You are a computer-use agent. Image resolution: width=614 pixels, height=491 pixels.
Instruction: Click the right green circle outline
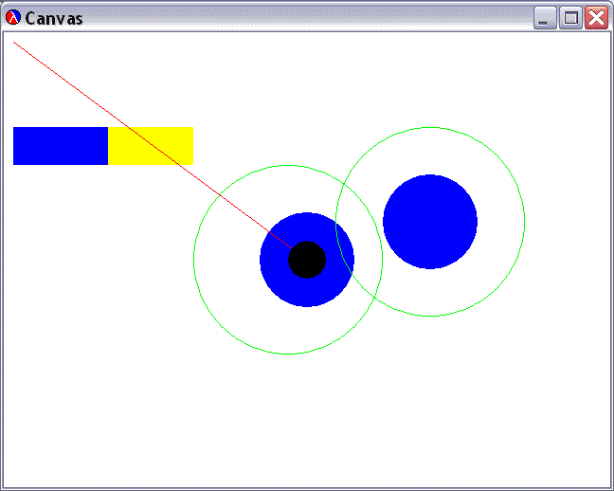pyautogui.click(x=525, y=222)
